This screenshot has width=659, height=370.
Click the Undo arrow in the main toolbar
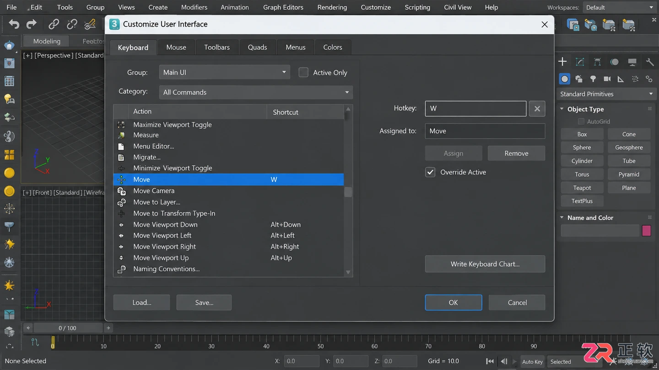(14, 24)
